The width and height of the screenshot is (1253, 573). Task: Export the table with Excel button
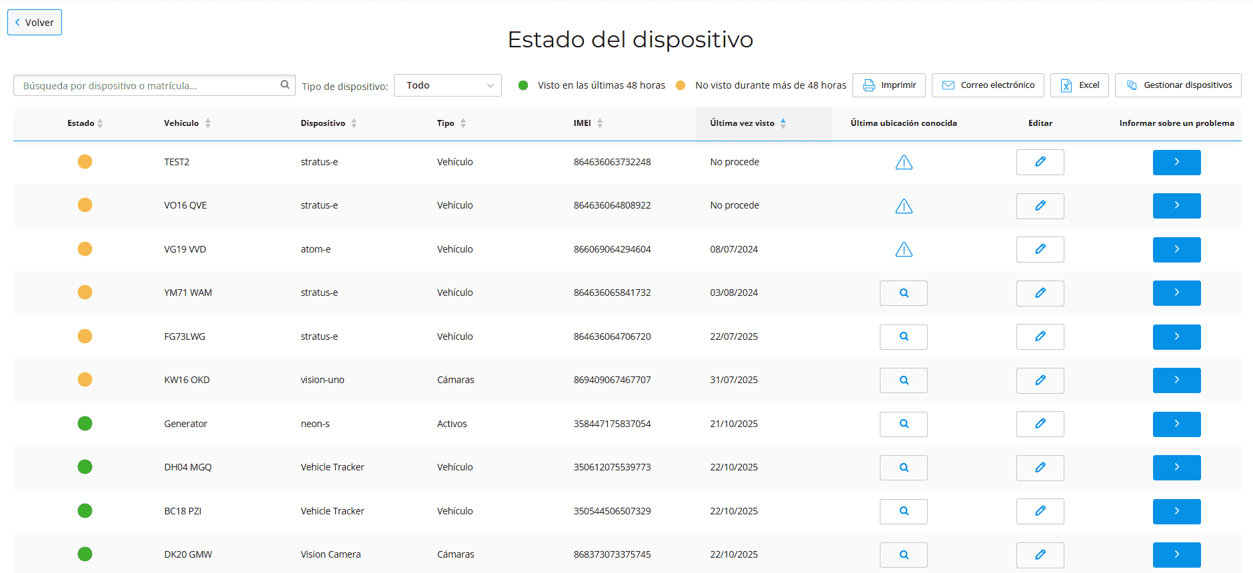[1079, 85]
